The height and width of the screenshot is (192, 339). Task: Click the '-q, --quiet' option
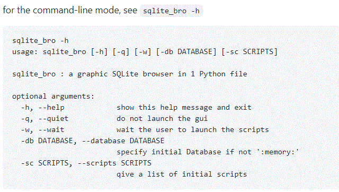click(44, 119)
